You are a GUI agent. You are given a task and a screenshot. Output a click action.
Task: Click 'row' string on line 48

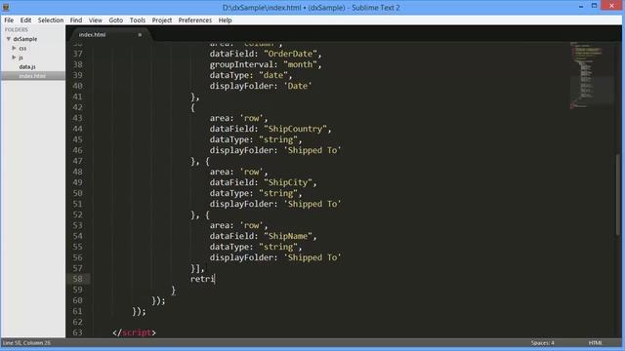click(251, 172)
